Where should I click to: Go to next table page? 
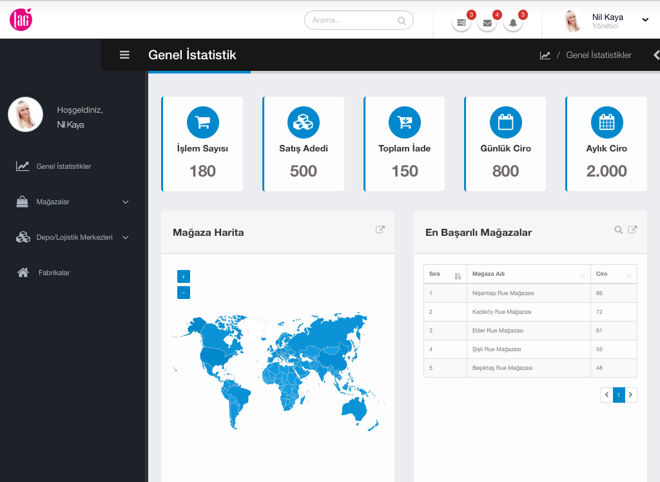(x=631, y=395)
